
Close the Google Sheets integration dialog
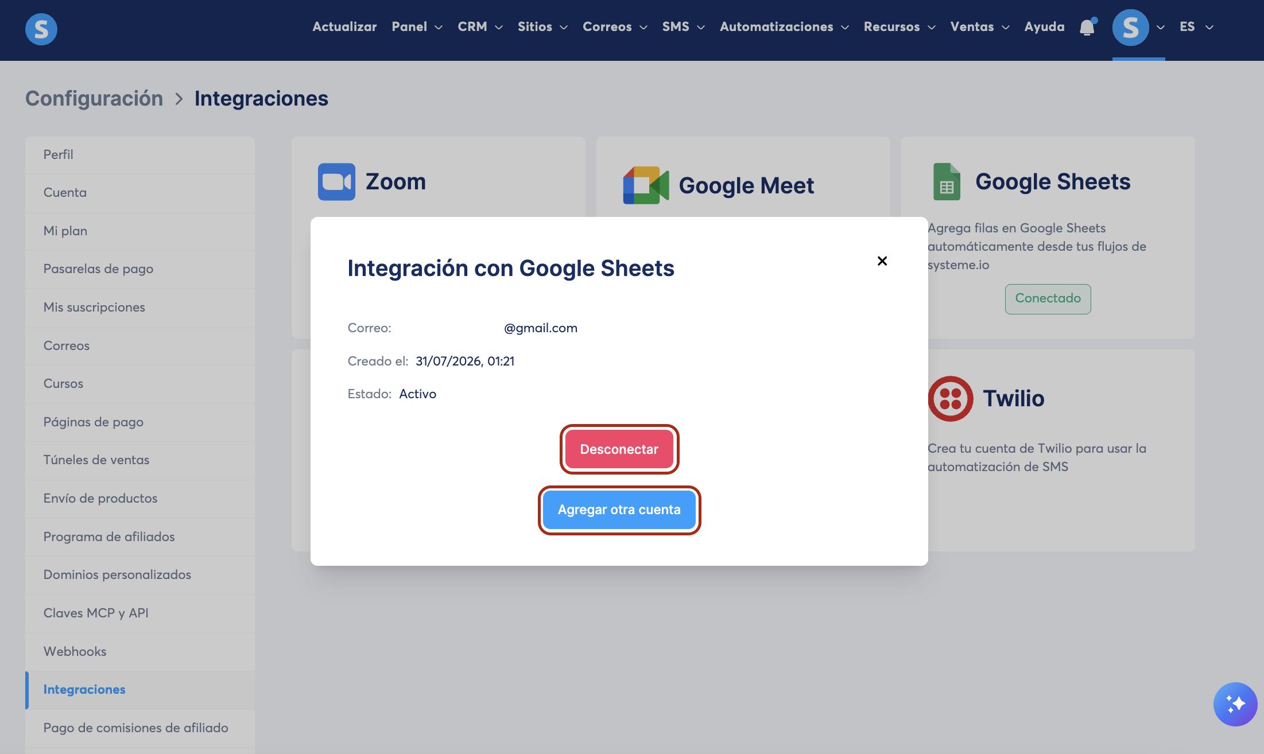pos(882,261)
